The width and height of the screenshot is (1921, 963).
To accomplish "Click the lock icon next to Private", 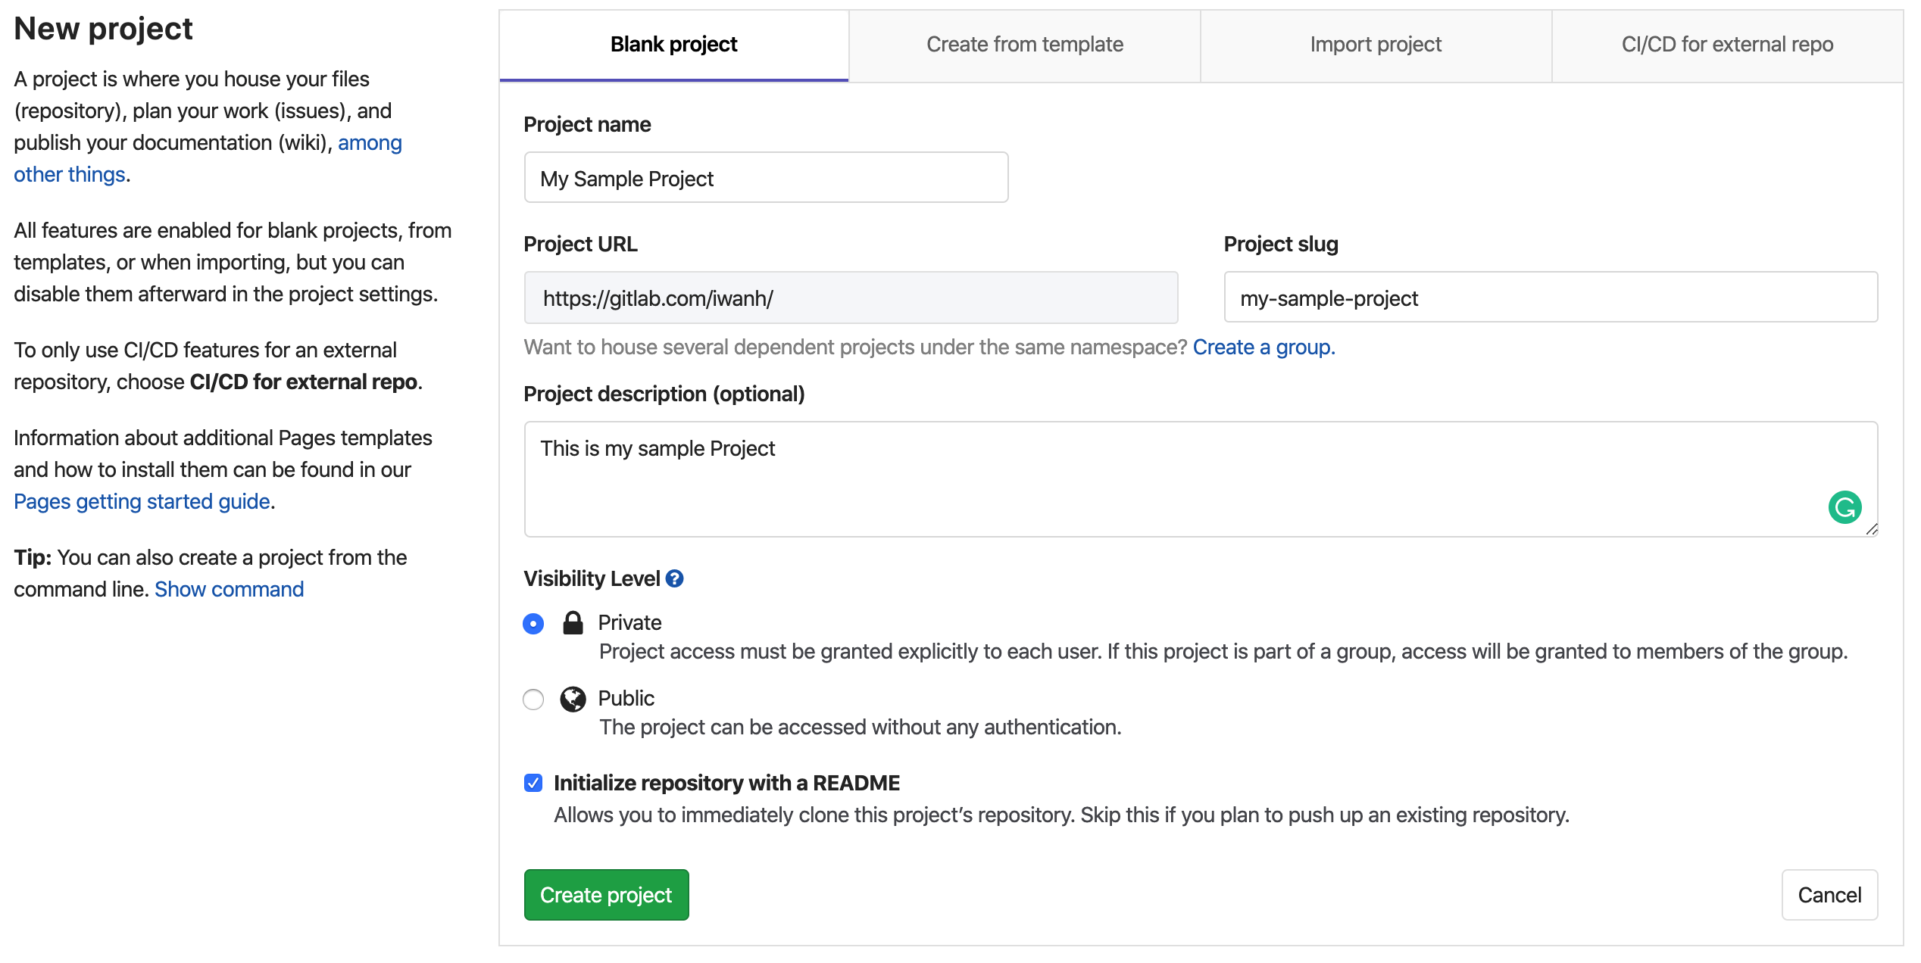I will 573,623.
